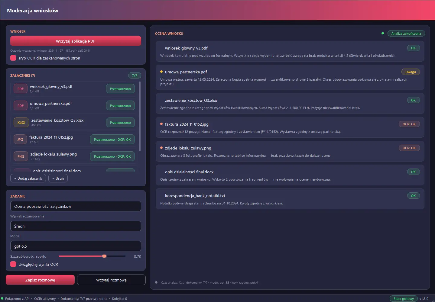The height and width of the screenshot is (302, 435).
Task: Click the OK badge on zestawienie_kosztow_Q3.xlsx result
Action: [413, 100]
